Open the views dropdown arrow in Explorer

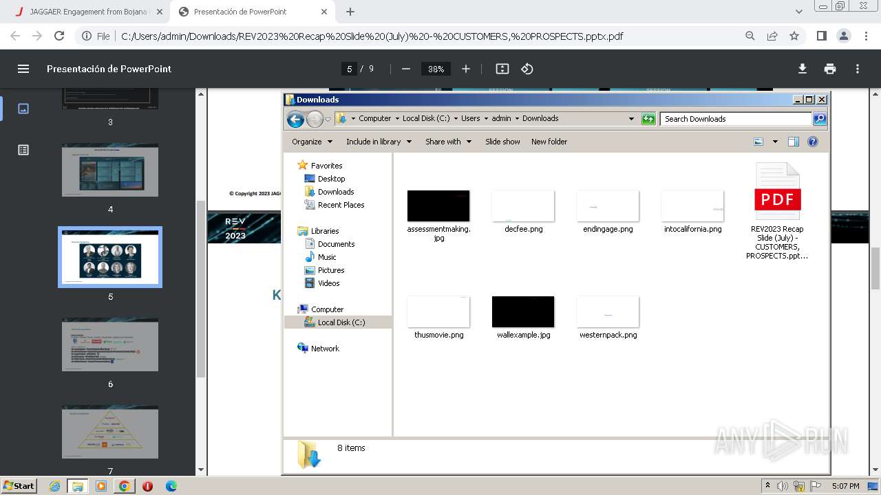coord(775,142)
